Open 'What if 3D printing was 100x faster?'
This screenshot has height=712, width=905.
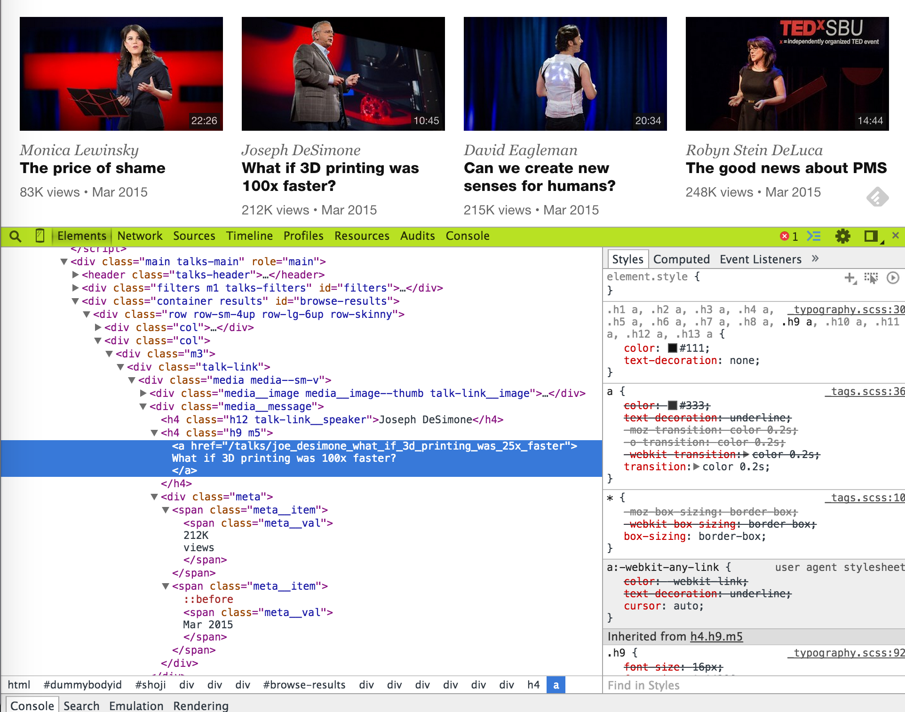pos(330,177)
